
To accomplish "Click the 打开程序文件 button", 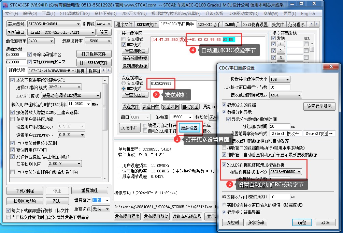I will (94, 54).
